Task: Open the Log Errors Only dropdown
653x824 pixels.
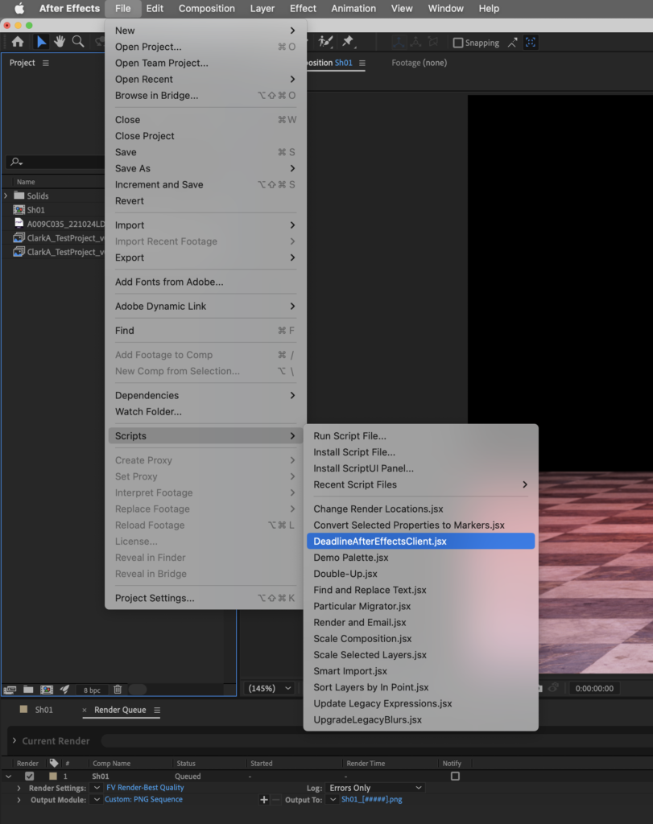Action: coord(375,788)
